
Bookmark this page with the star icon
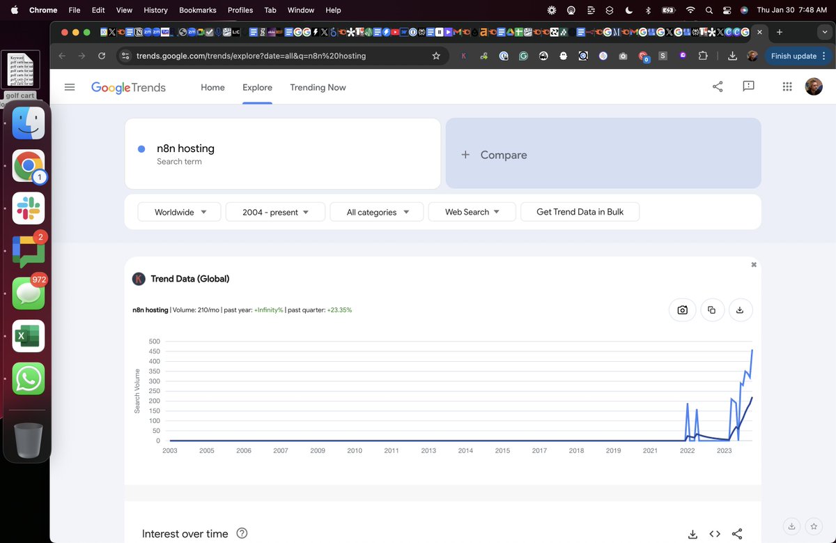coord(436,56)
